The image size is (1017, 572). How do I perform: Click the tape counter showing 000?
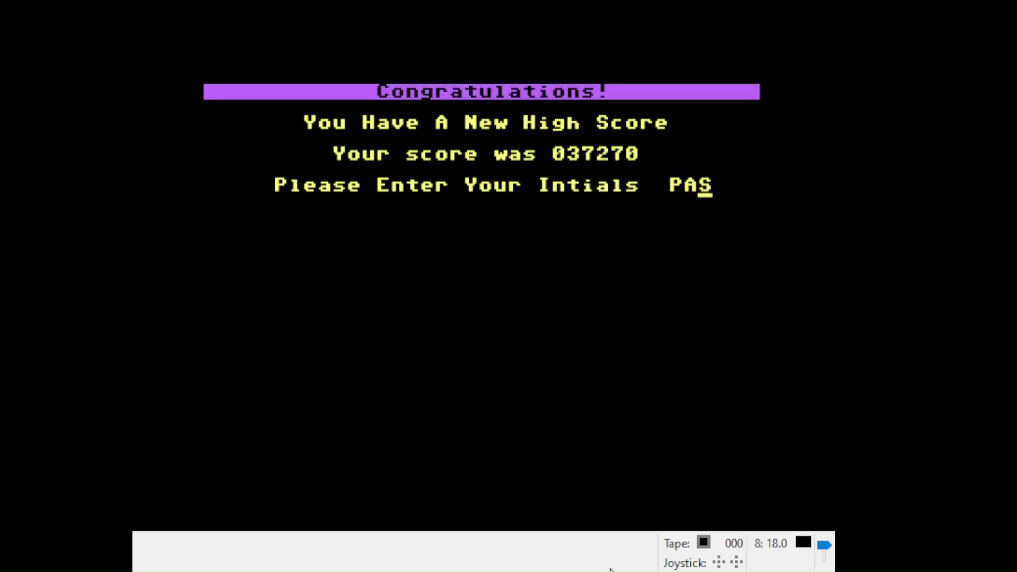[x=734, y=543]
